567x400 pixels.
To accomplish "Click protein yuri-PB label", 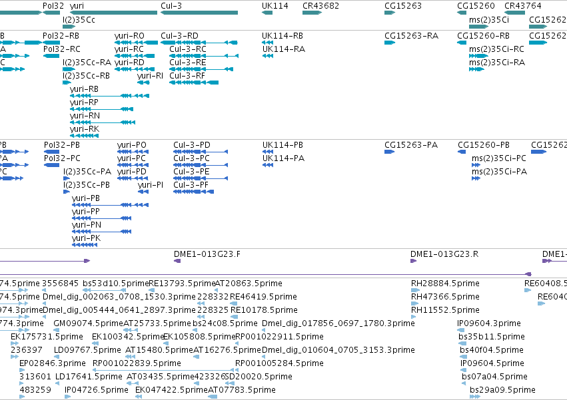I will (x=86, y=198).
